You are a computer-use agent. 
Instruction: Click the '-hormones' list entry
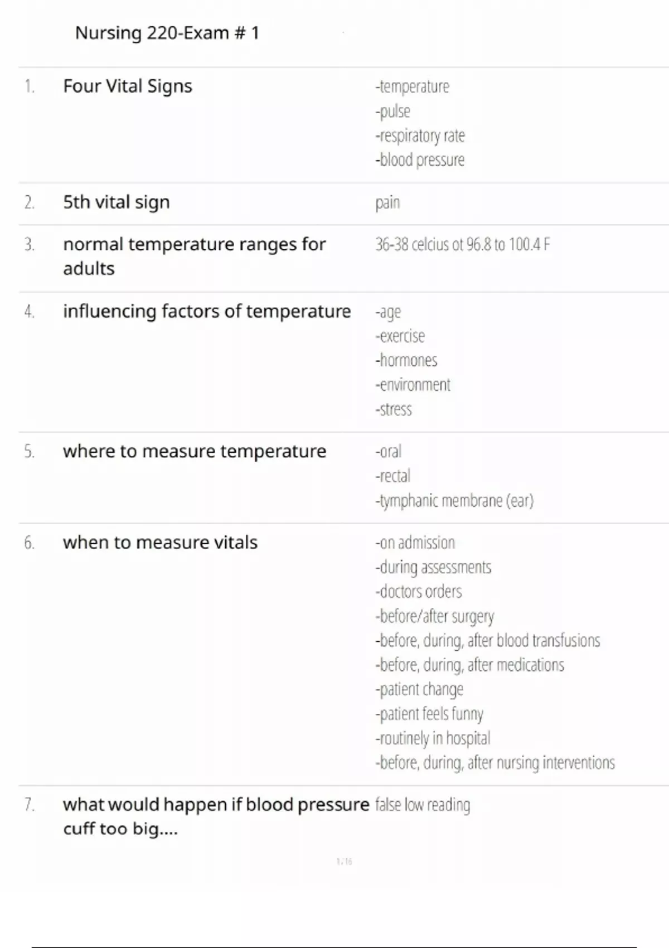coord(406,360)
